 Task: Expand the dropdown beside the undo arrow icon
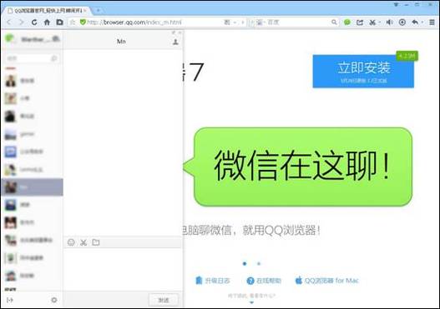pos(422,22)
